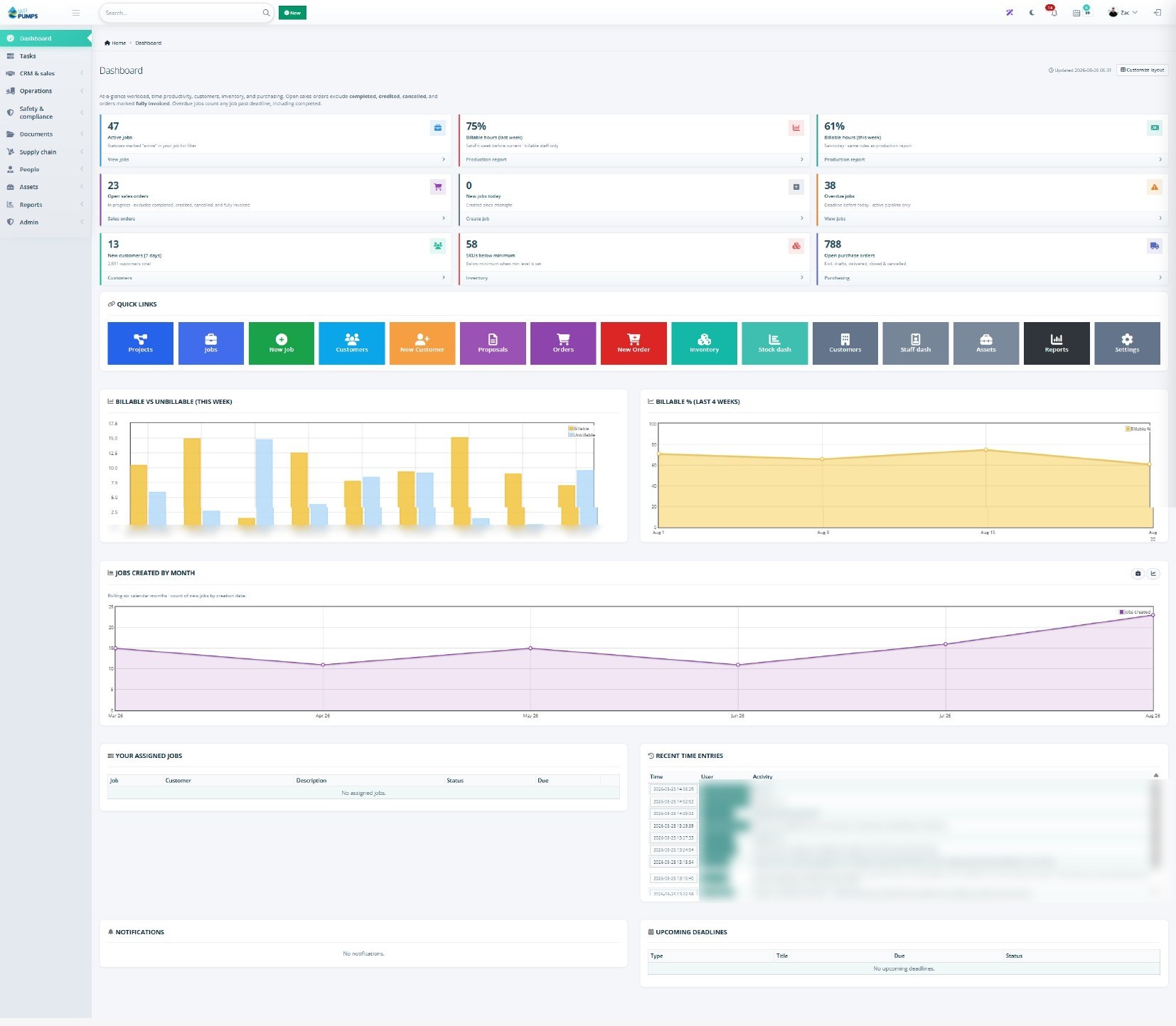Click warning triangle icon on Overdue jobs card
Viewport: 1176px width, 1026px height.
(1155, 187)
